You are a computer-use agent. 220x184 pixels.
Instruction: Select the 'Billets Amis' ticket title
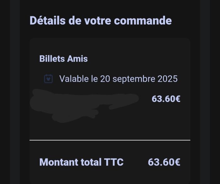(63, 59)
